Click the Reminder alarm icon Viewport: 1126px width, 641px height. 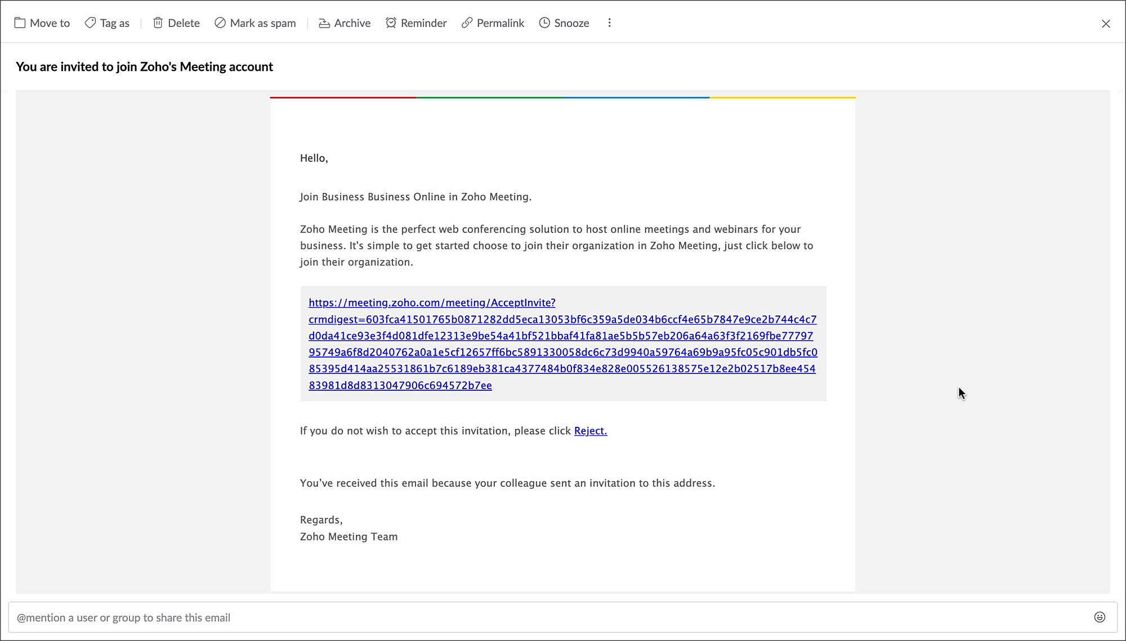(391, 23)
